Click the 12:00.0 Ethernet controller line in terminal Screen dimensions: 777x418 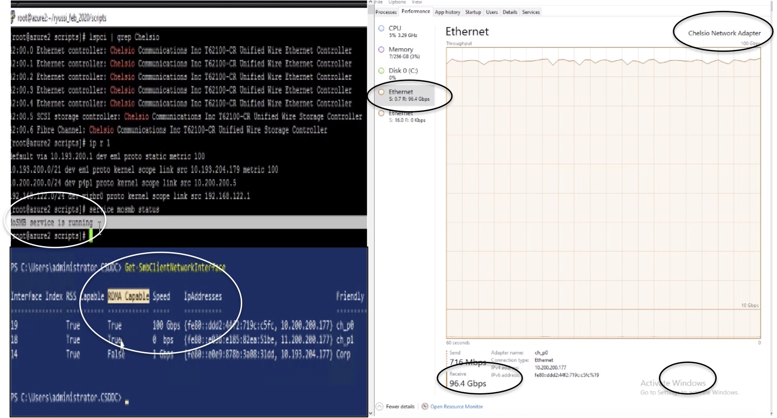[181, 50]
